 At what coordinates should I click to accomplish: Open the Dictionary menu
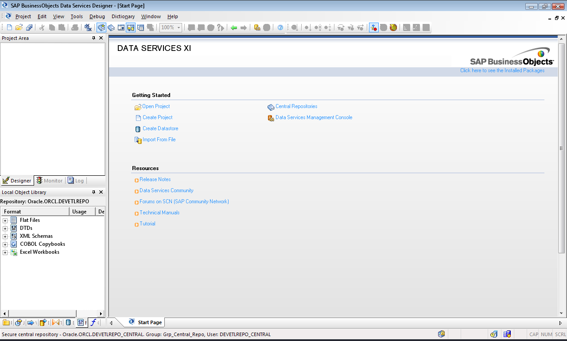123,16
